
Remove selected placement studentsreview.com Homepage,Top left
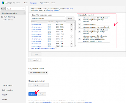(x=79, y=27)
